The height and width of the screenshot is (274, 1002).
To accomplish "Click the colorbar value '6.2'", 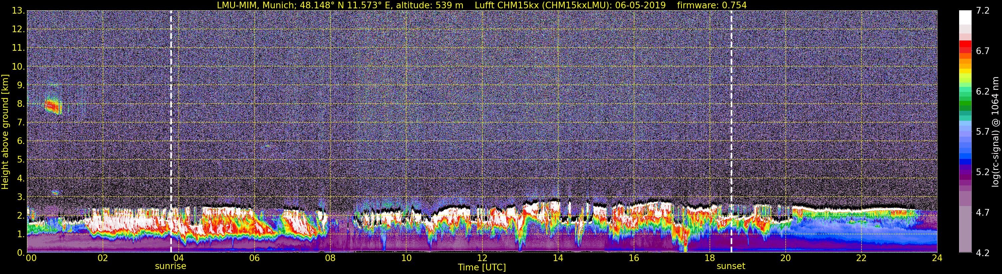I will click(x=983, y=91).
